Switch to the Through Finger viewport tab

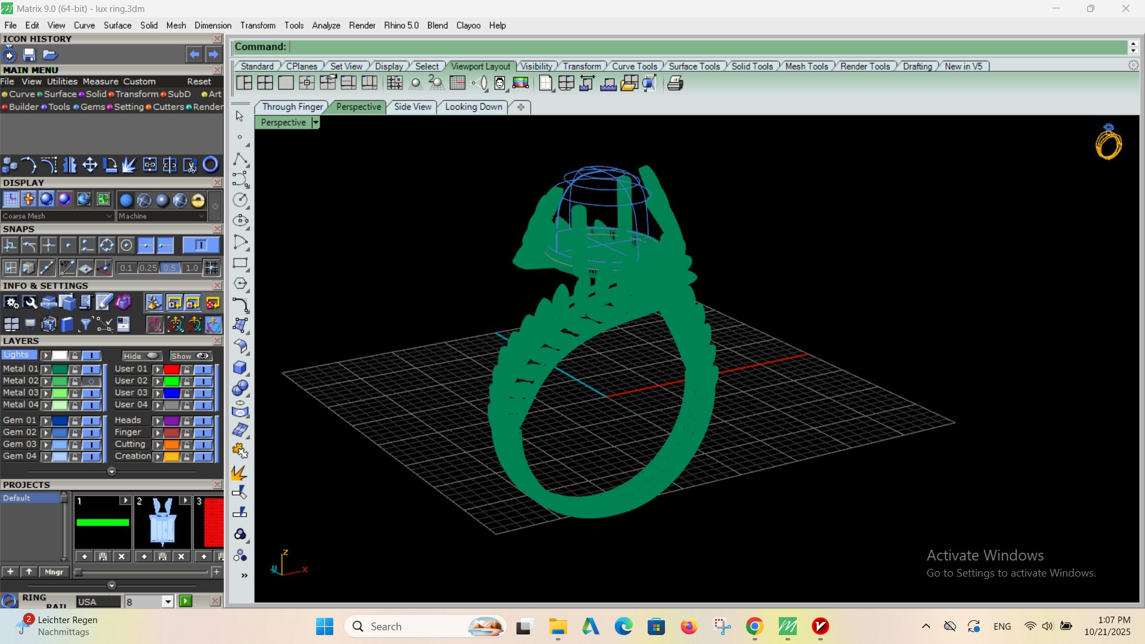[x=292, y=107]
